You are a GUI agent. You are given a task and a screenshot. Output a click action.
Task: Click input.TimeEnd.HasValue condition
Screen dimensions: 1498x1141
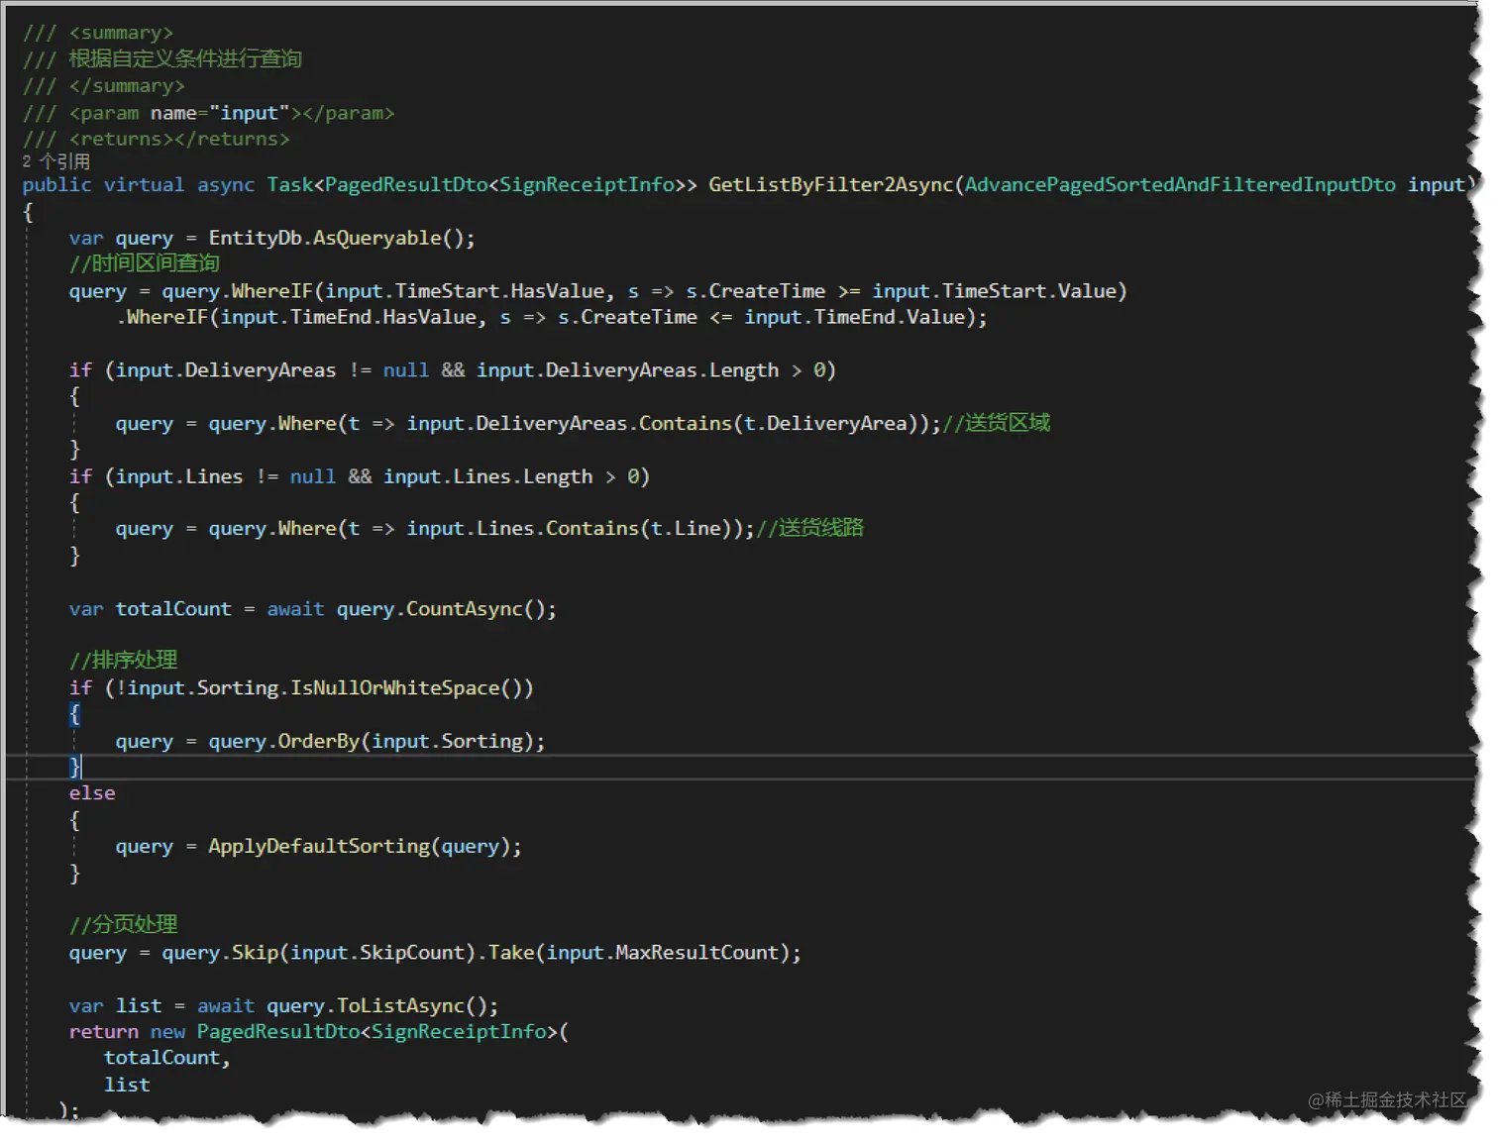[x=349, y=317]
